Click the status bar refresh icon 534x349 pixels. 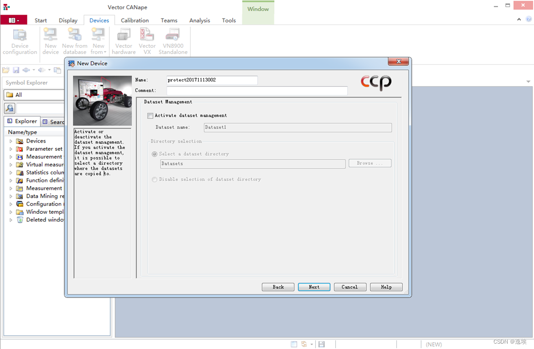coord(304,344)
